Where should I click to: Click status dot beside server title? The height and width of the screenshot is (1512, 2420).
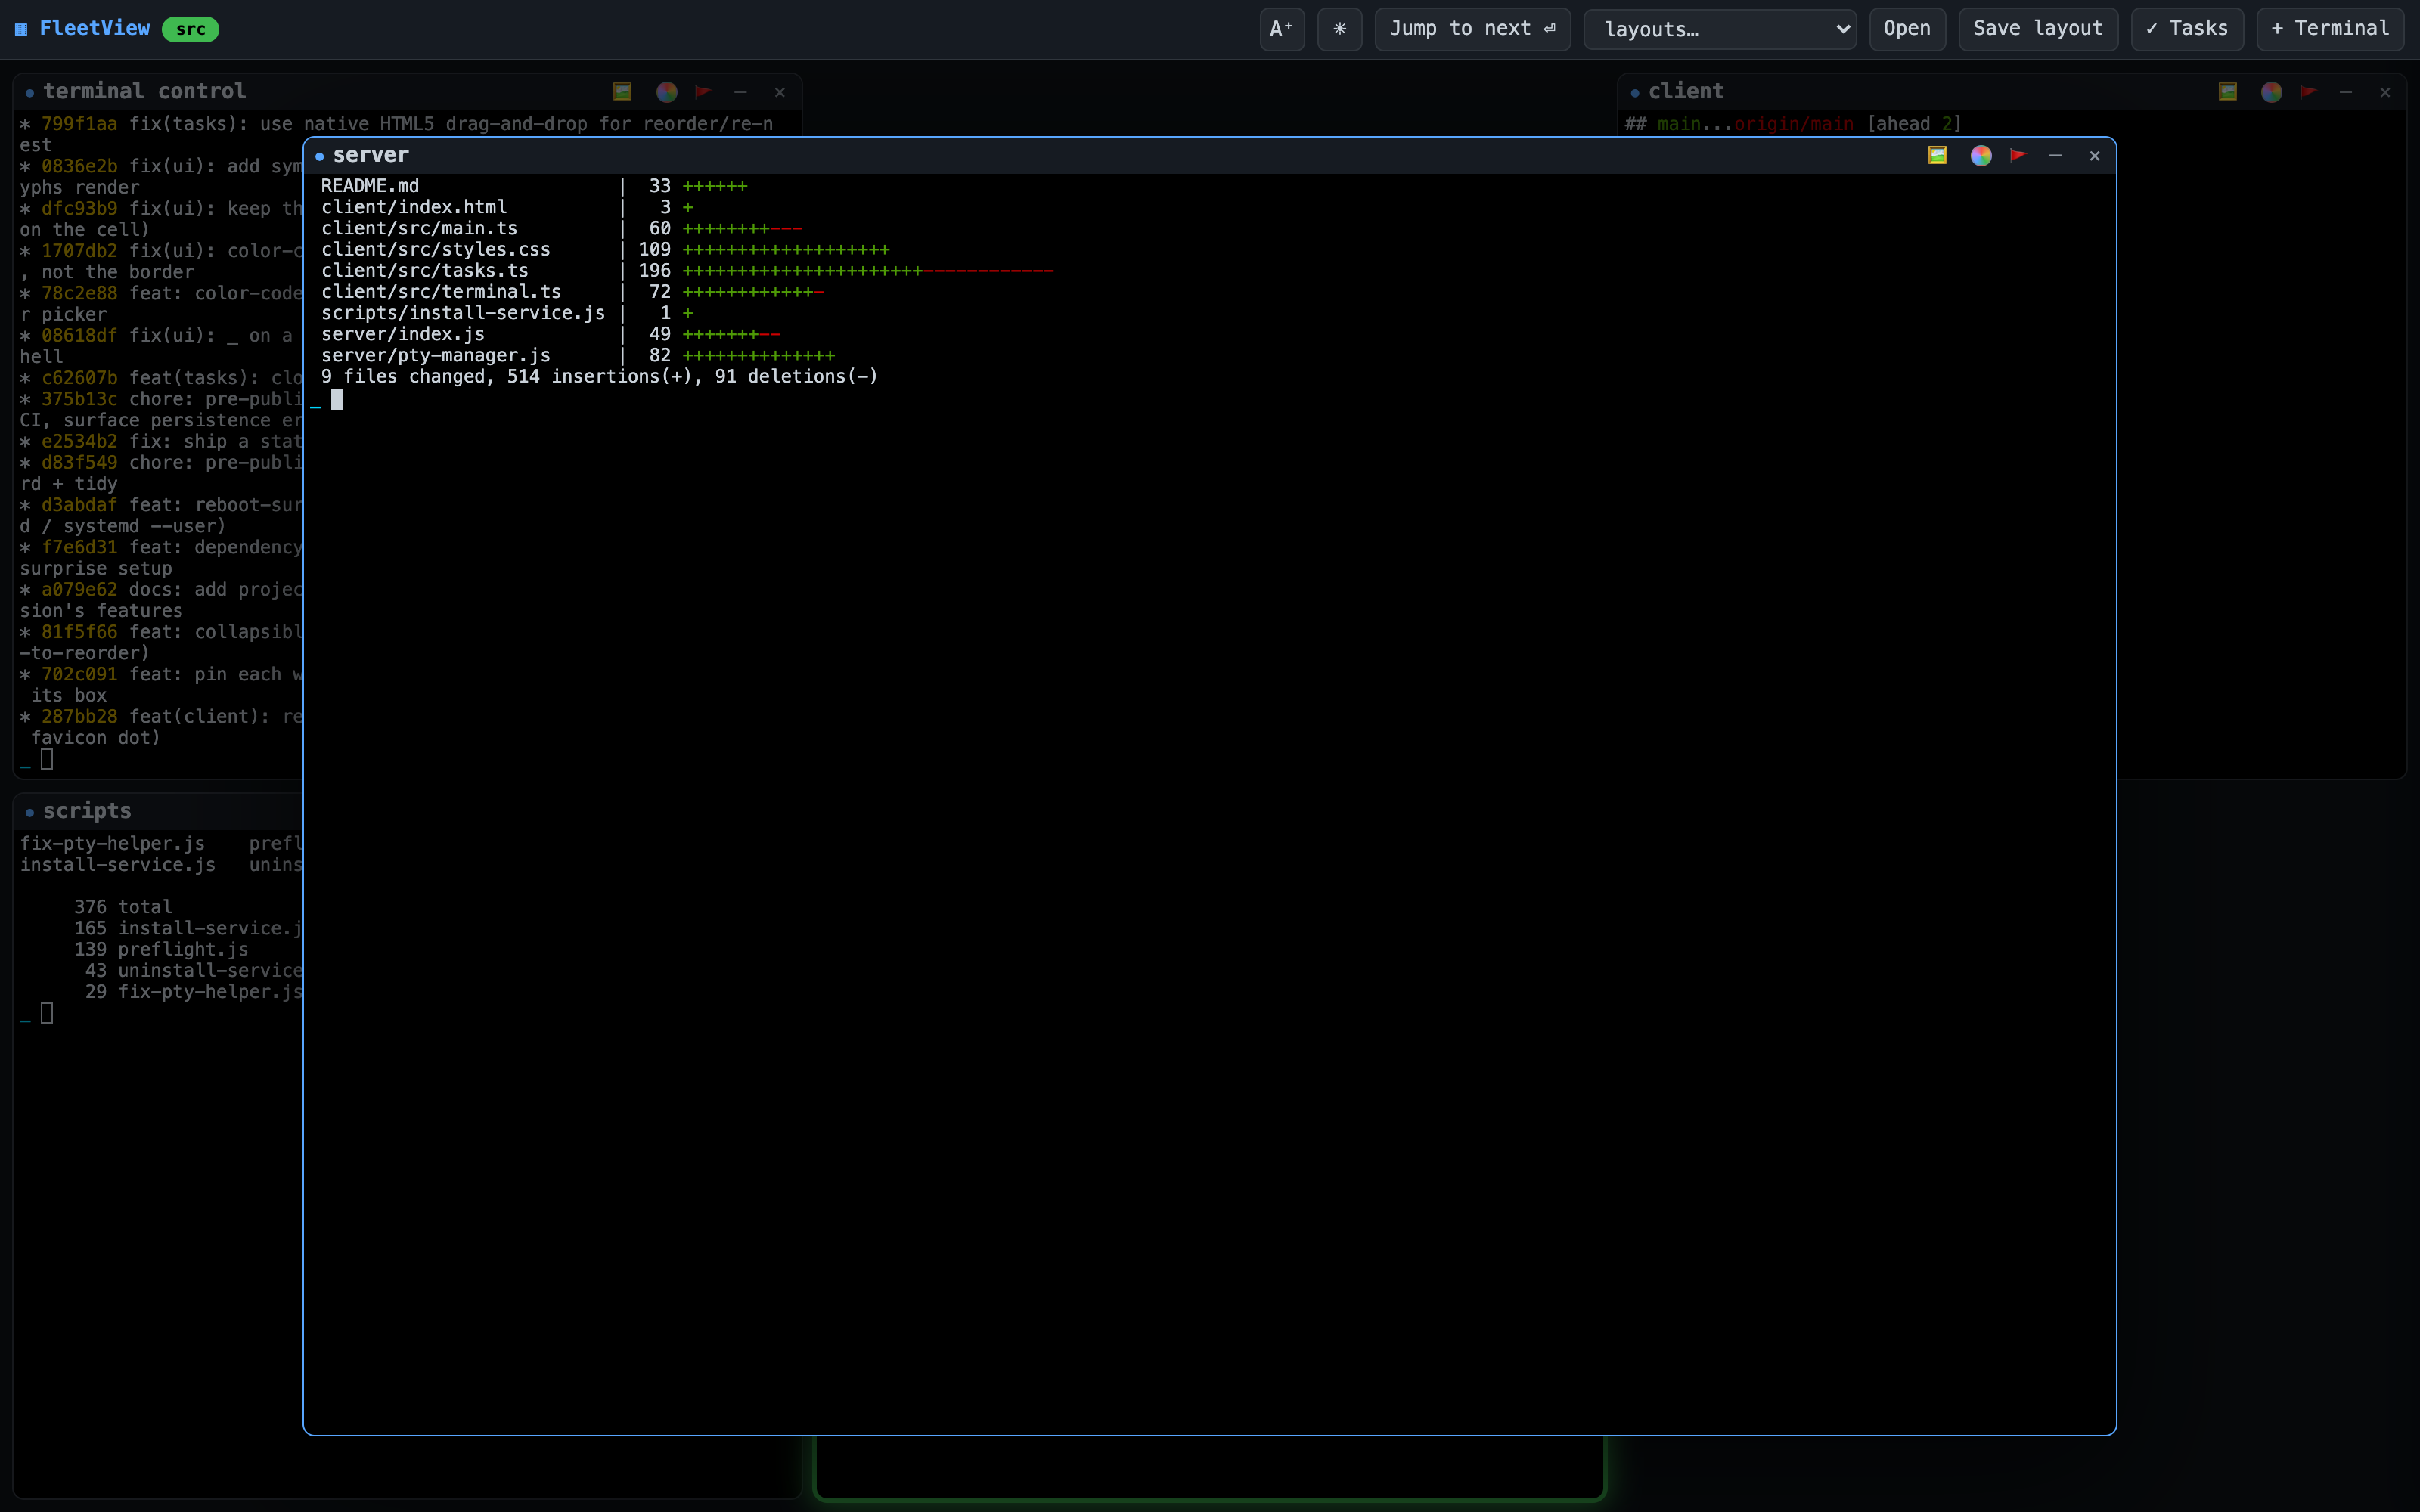pyautogui.click(x=319, y=156)
